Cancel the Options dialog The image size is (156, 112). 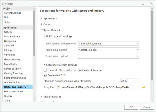(x=147, y=107)
